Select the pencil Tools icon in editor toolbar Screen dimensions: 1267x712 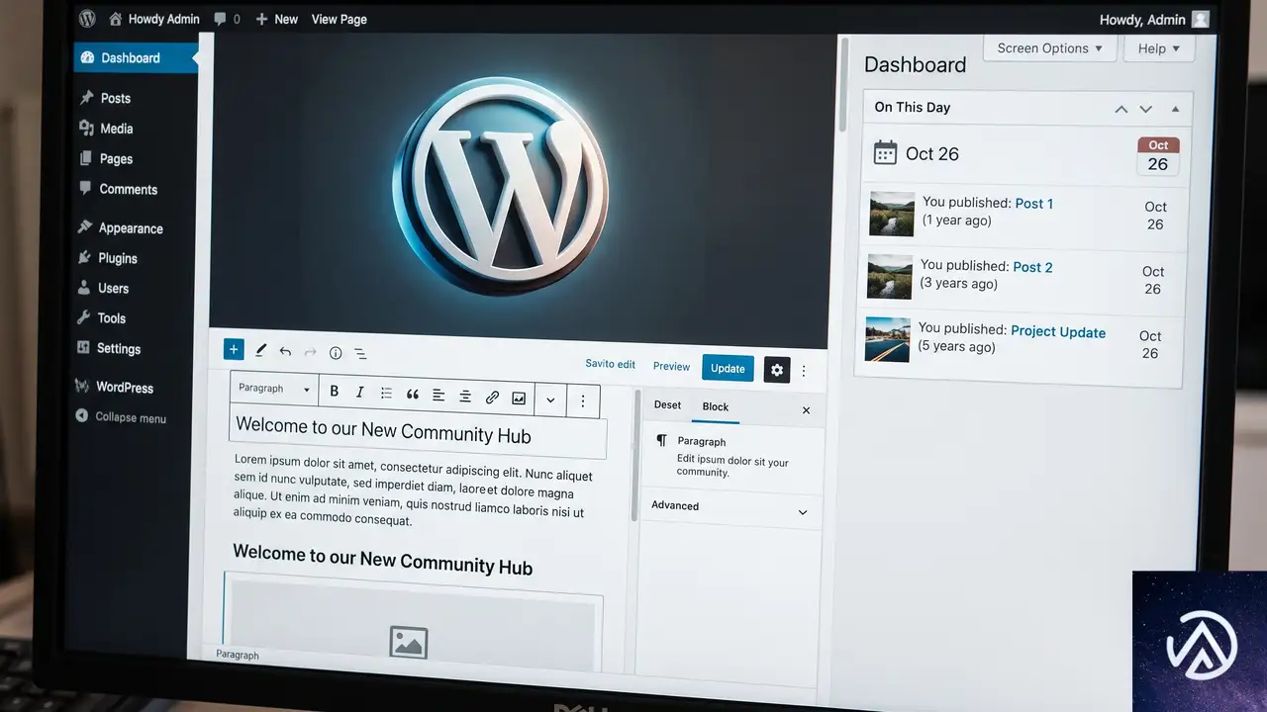tap(261, 350)
